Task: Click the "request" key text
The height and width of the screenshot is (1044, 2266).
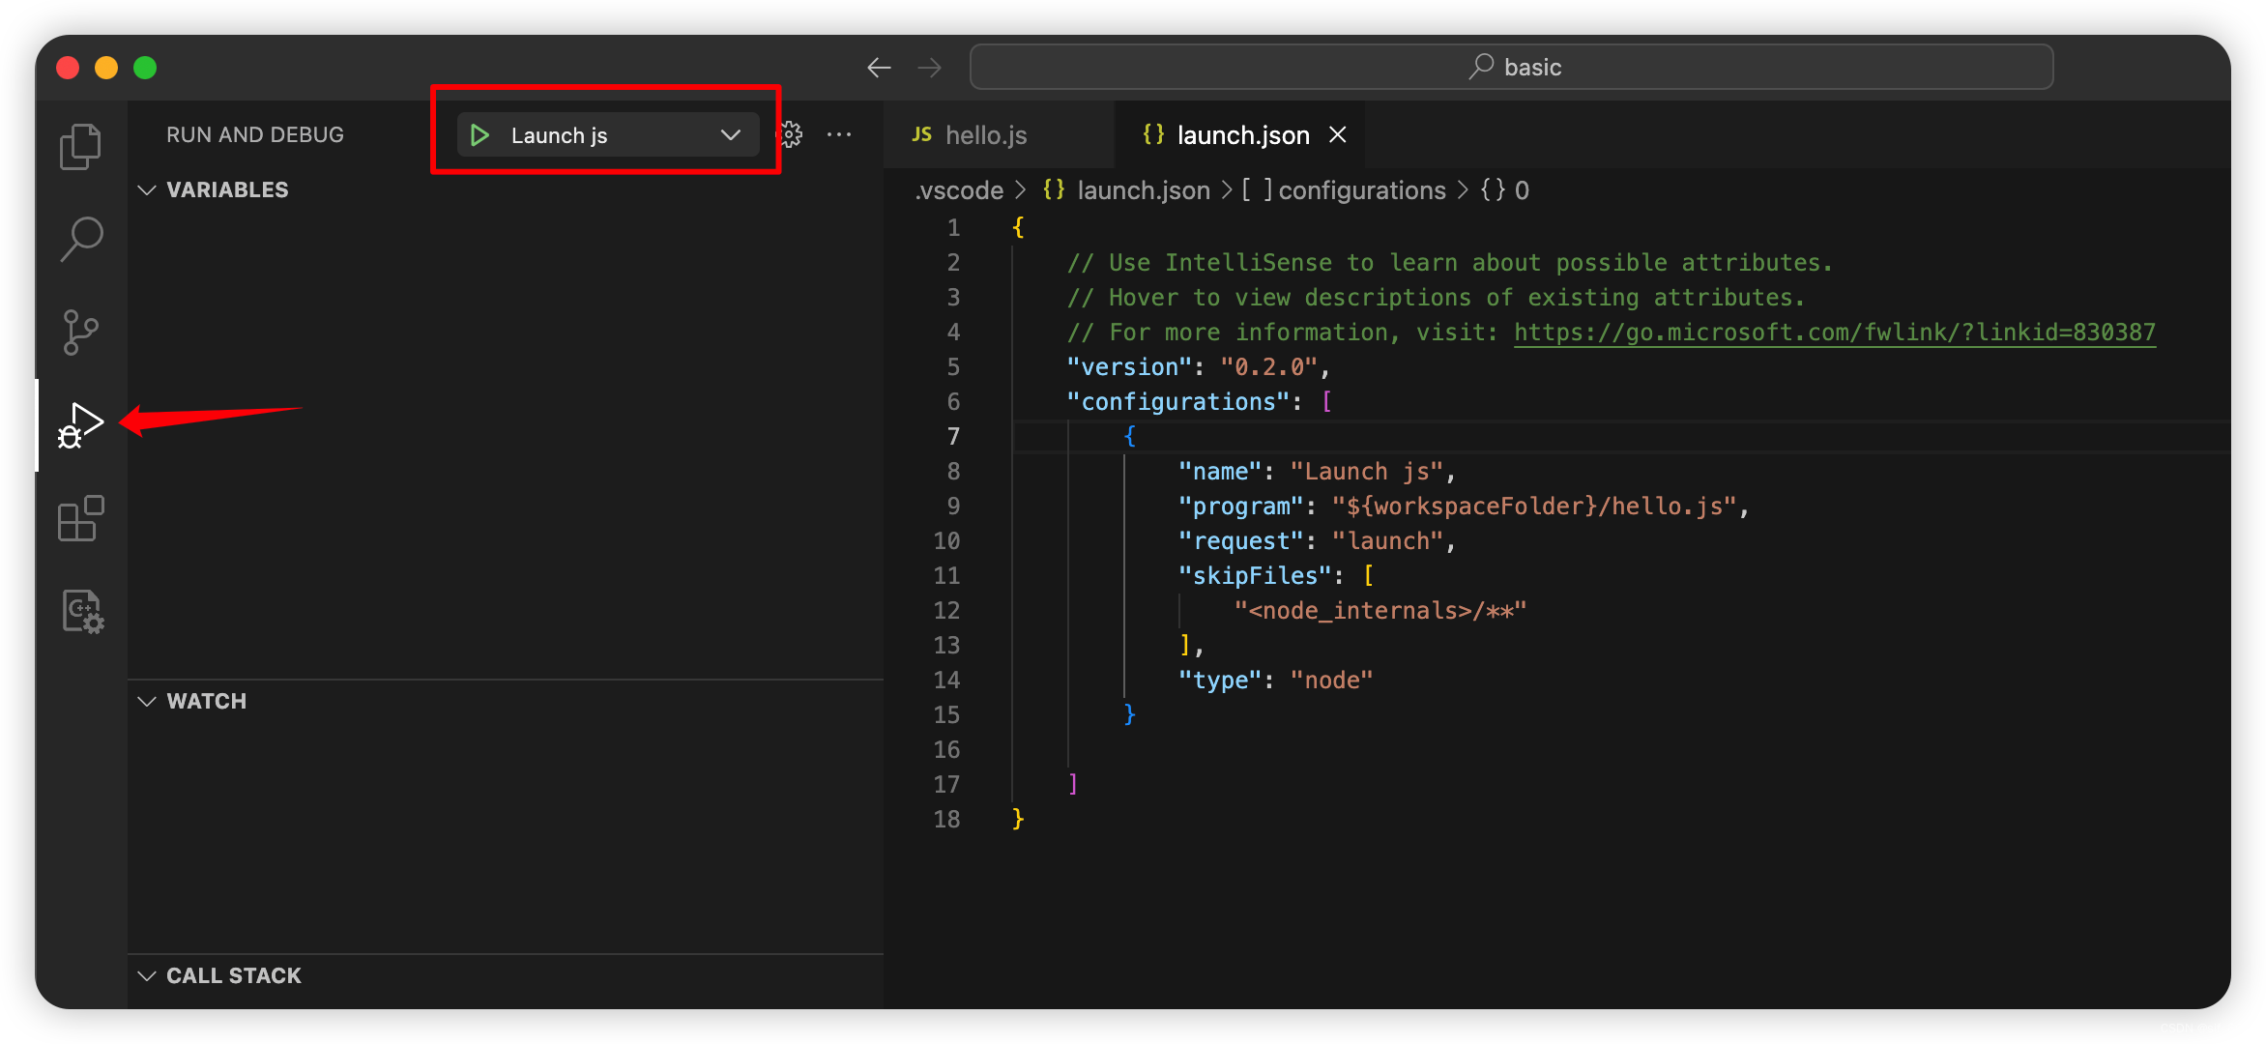Action: click(1241, 540)
